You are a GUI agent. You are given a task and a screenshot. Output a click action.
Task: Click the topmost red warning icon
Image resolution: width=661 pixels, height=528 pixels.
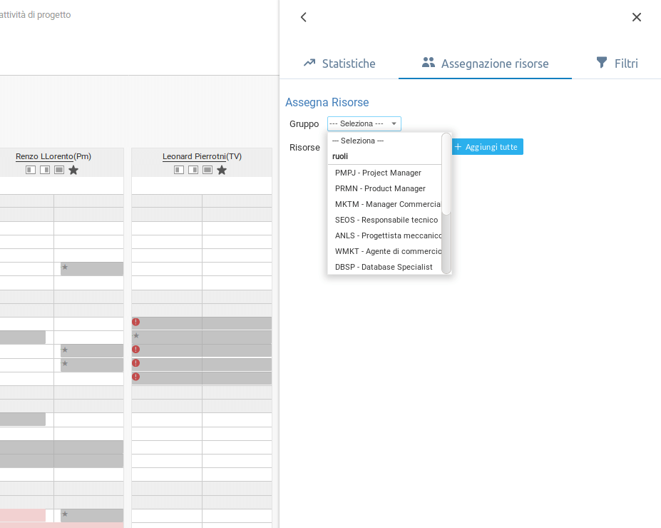point(135,323)
